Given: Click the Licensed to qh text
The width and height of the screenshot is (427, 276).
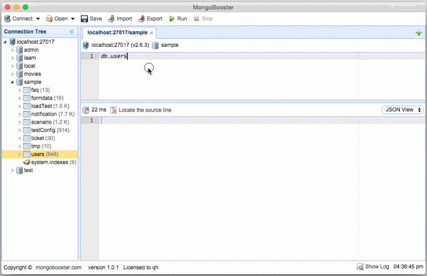Looking at the screenshot, I should coord(141,267).
